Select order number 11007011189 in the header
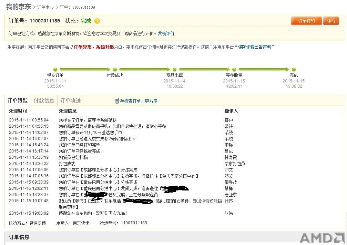 click(45, 21)
